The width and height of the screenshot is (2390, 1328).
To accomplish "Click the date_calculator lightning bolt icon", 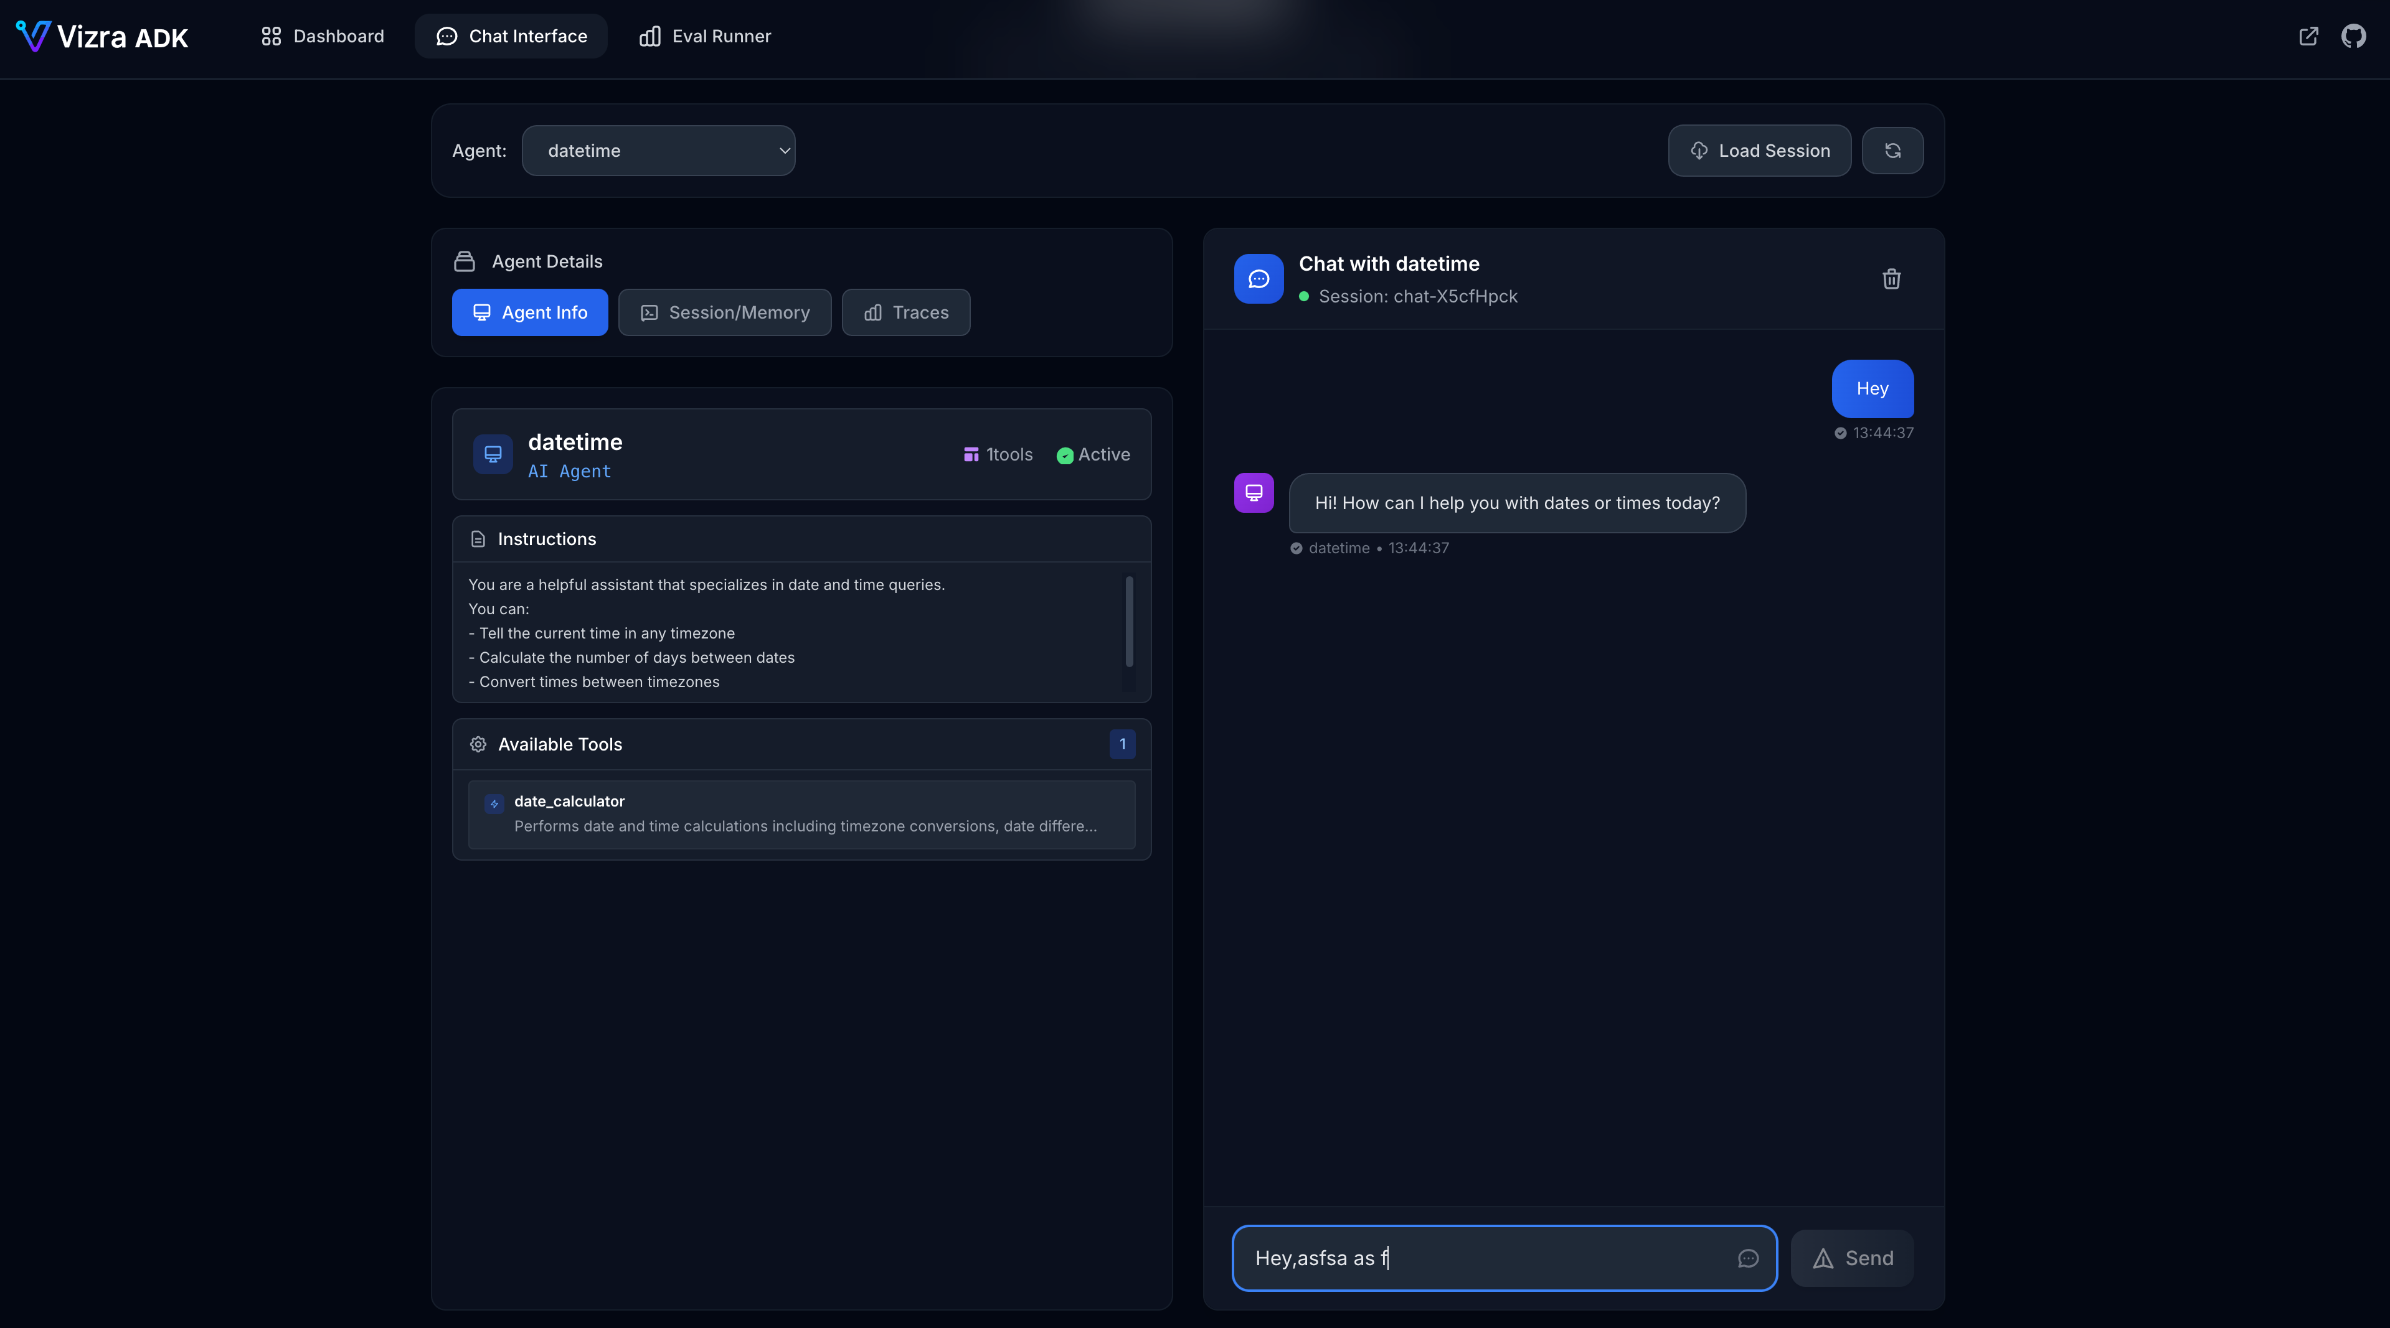I will click(494, 804).
